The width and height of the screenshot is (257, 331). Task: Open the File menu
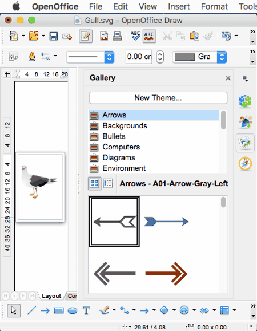pyautogui.click(x=95, y=6)
